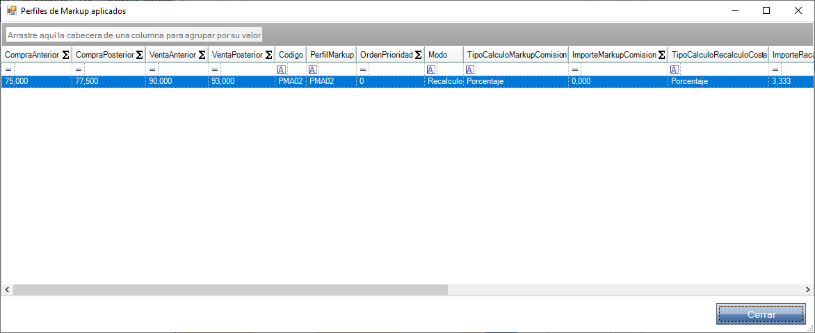Select the cell with value 77,500
The image size is (815, 333).
click(108, 81)
